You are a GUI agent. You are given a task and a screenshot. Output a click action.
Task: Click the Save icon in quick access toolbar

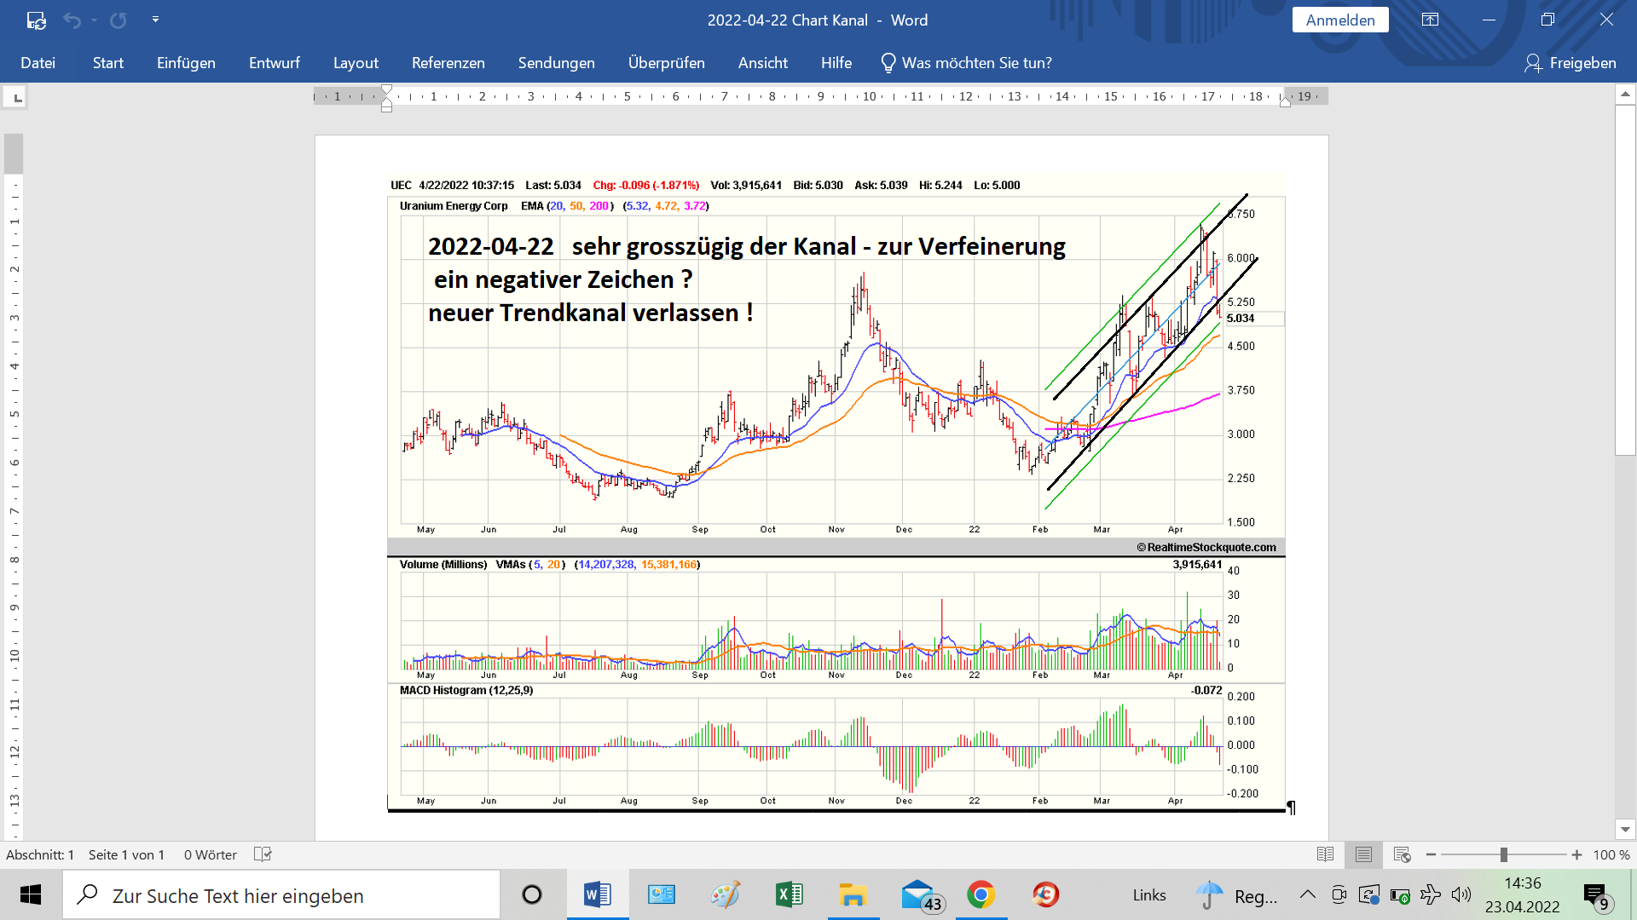coord(36,20)
